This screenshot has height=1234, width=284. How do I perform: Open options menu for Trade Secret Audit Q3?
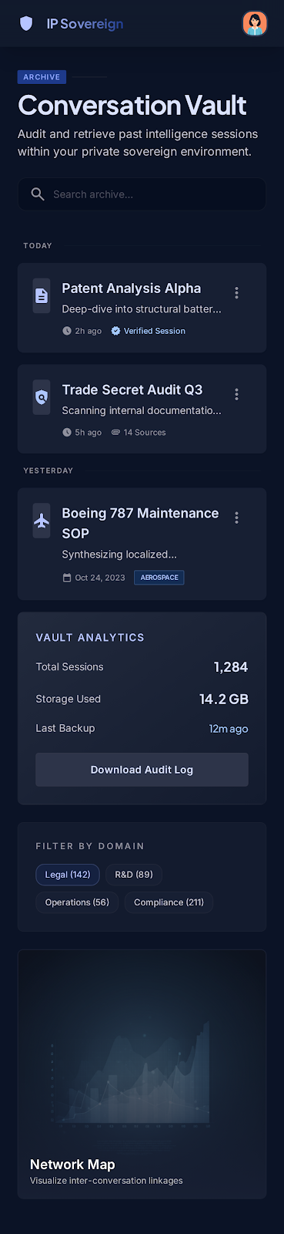tap(236, 394)
